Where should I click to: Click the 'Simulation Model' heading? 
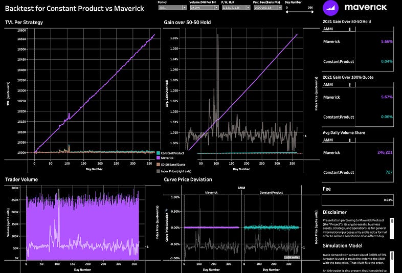click(x=343, y=245)
